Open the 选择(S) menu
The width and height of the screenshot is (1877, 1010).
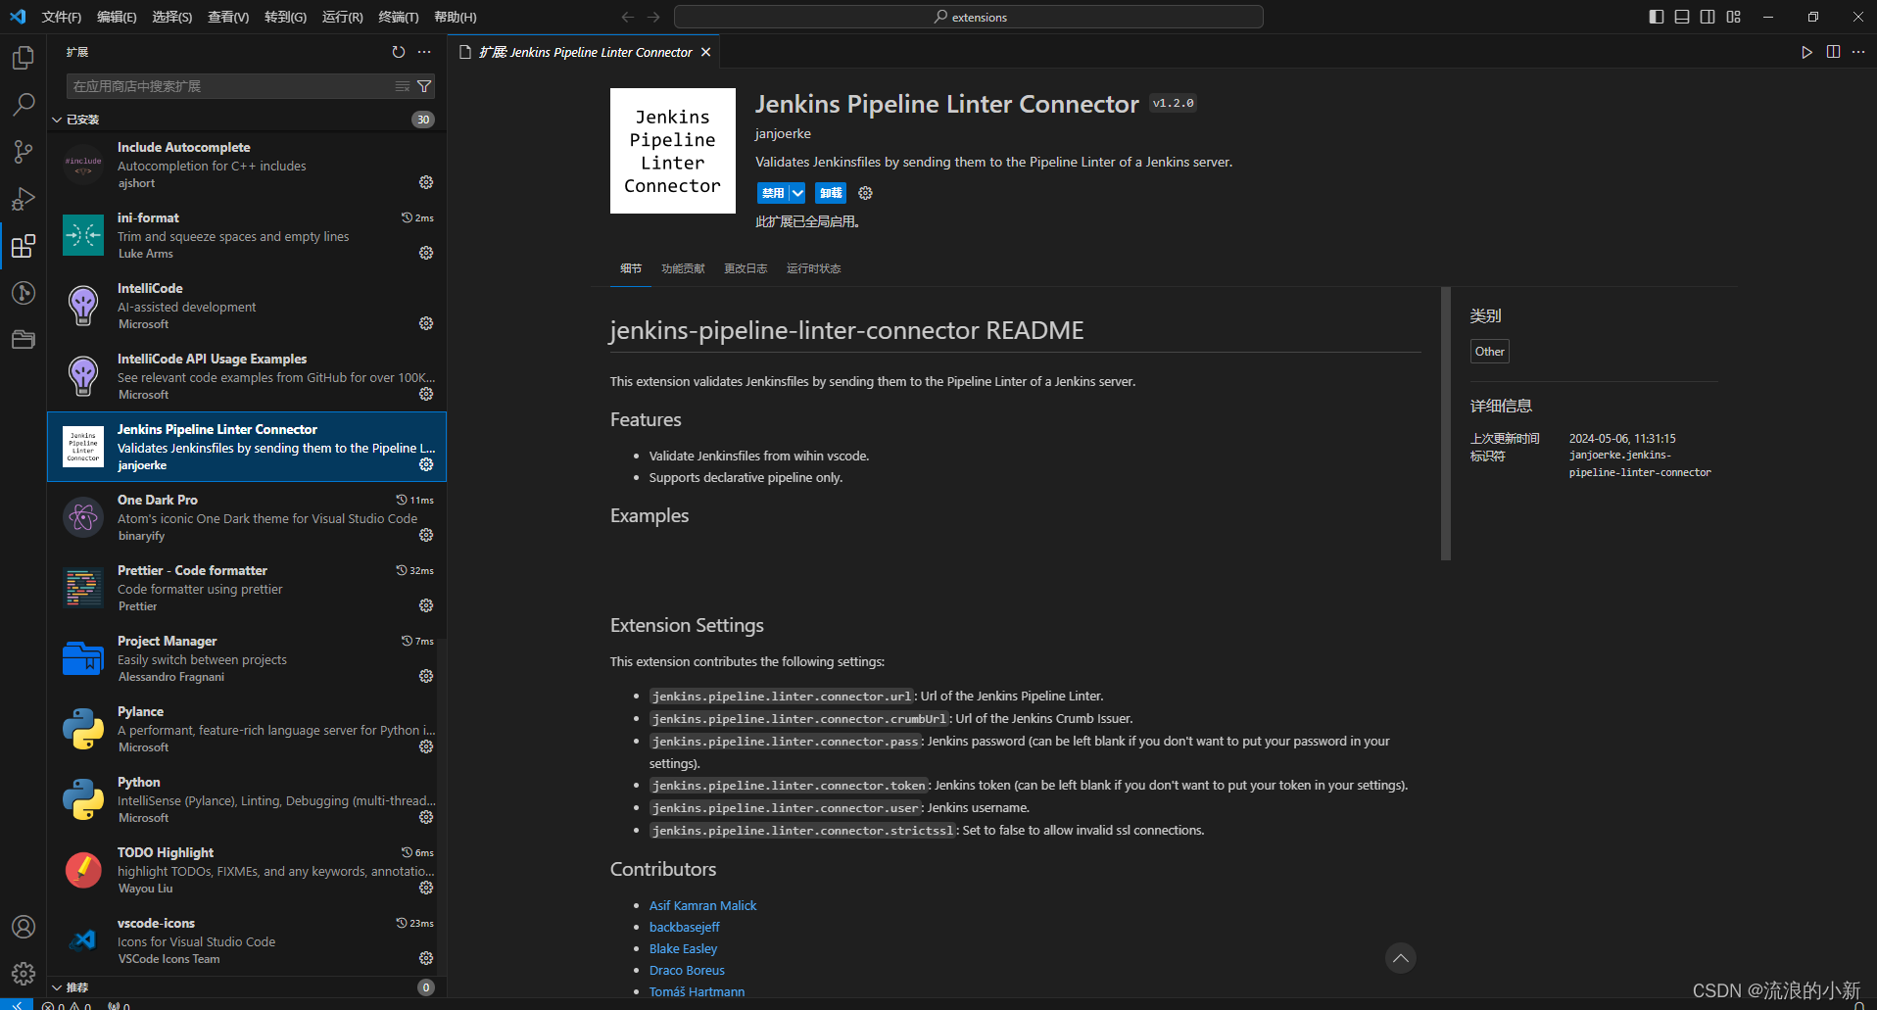172,17
